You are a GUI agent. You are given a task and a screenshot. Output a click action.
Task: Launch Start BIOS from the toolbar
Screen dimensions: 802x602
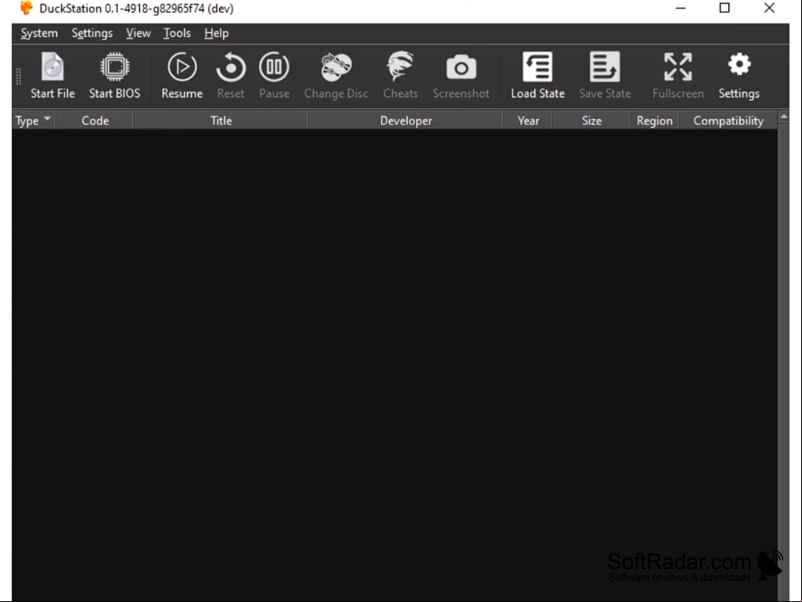click(114, 75)
